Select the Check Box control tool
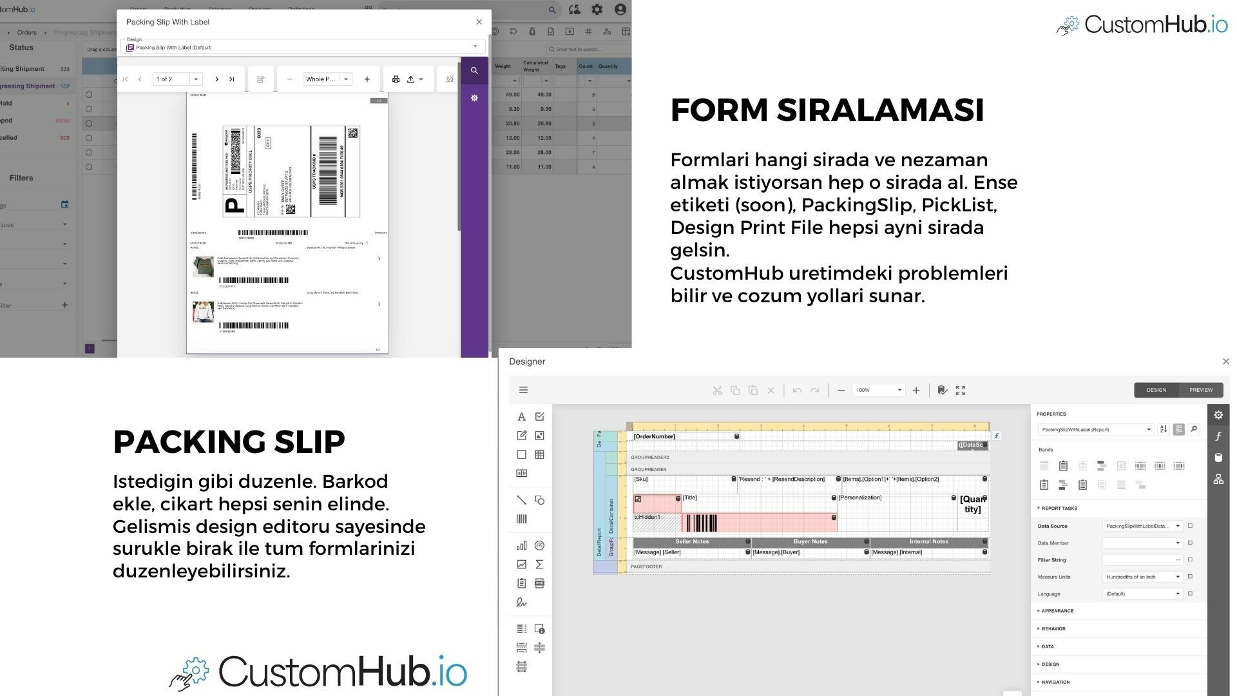Viewport: 1237px width, 696px height. pyautogui.click(x=540, y=417)
